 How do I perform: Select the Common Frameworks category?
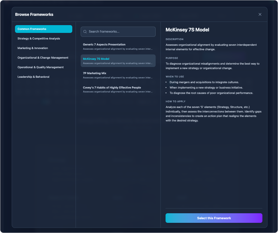click(x=43, y=29)
